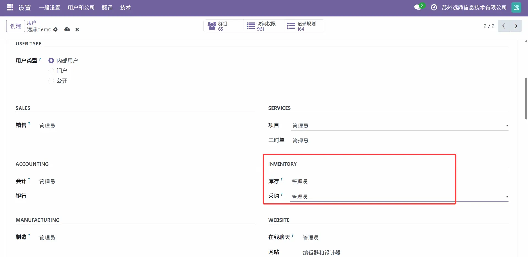Open the 技术 menu
This screenshot has height=257, width=528.
point(125,7)
